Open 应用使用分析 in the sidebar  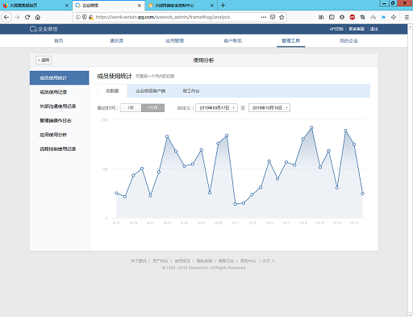[53, 135]
